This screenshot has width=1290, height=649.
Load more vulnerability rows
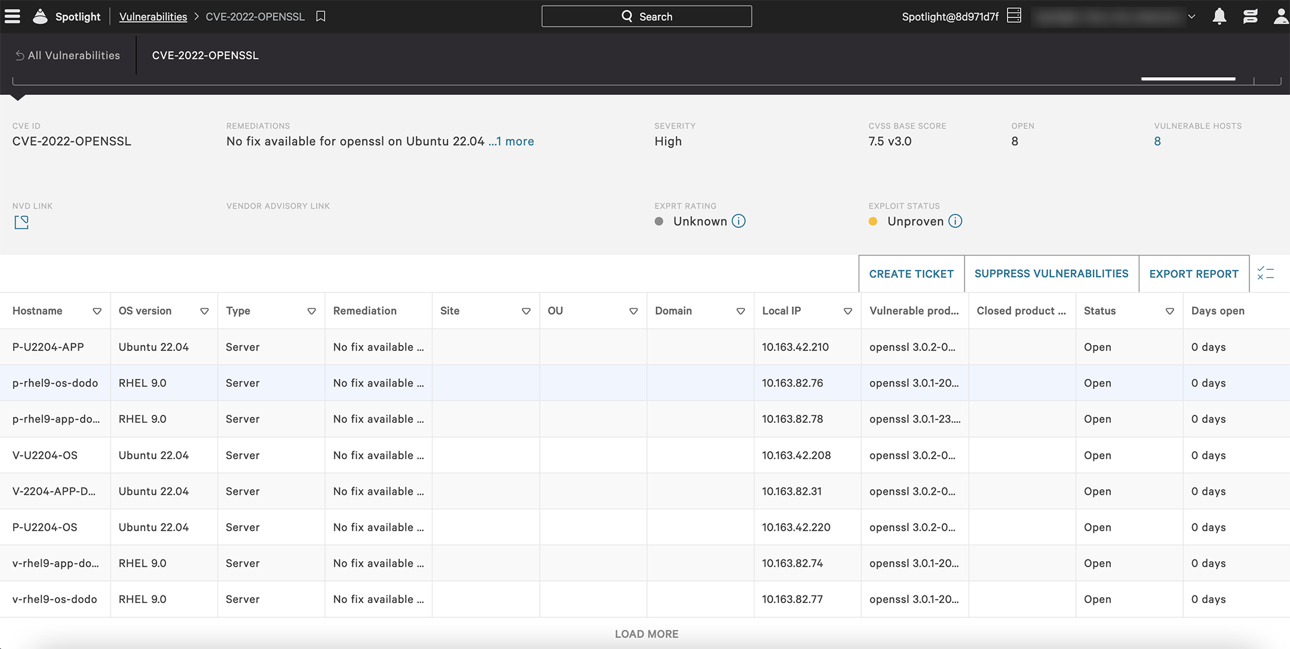point(646,634)
